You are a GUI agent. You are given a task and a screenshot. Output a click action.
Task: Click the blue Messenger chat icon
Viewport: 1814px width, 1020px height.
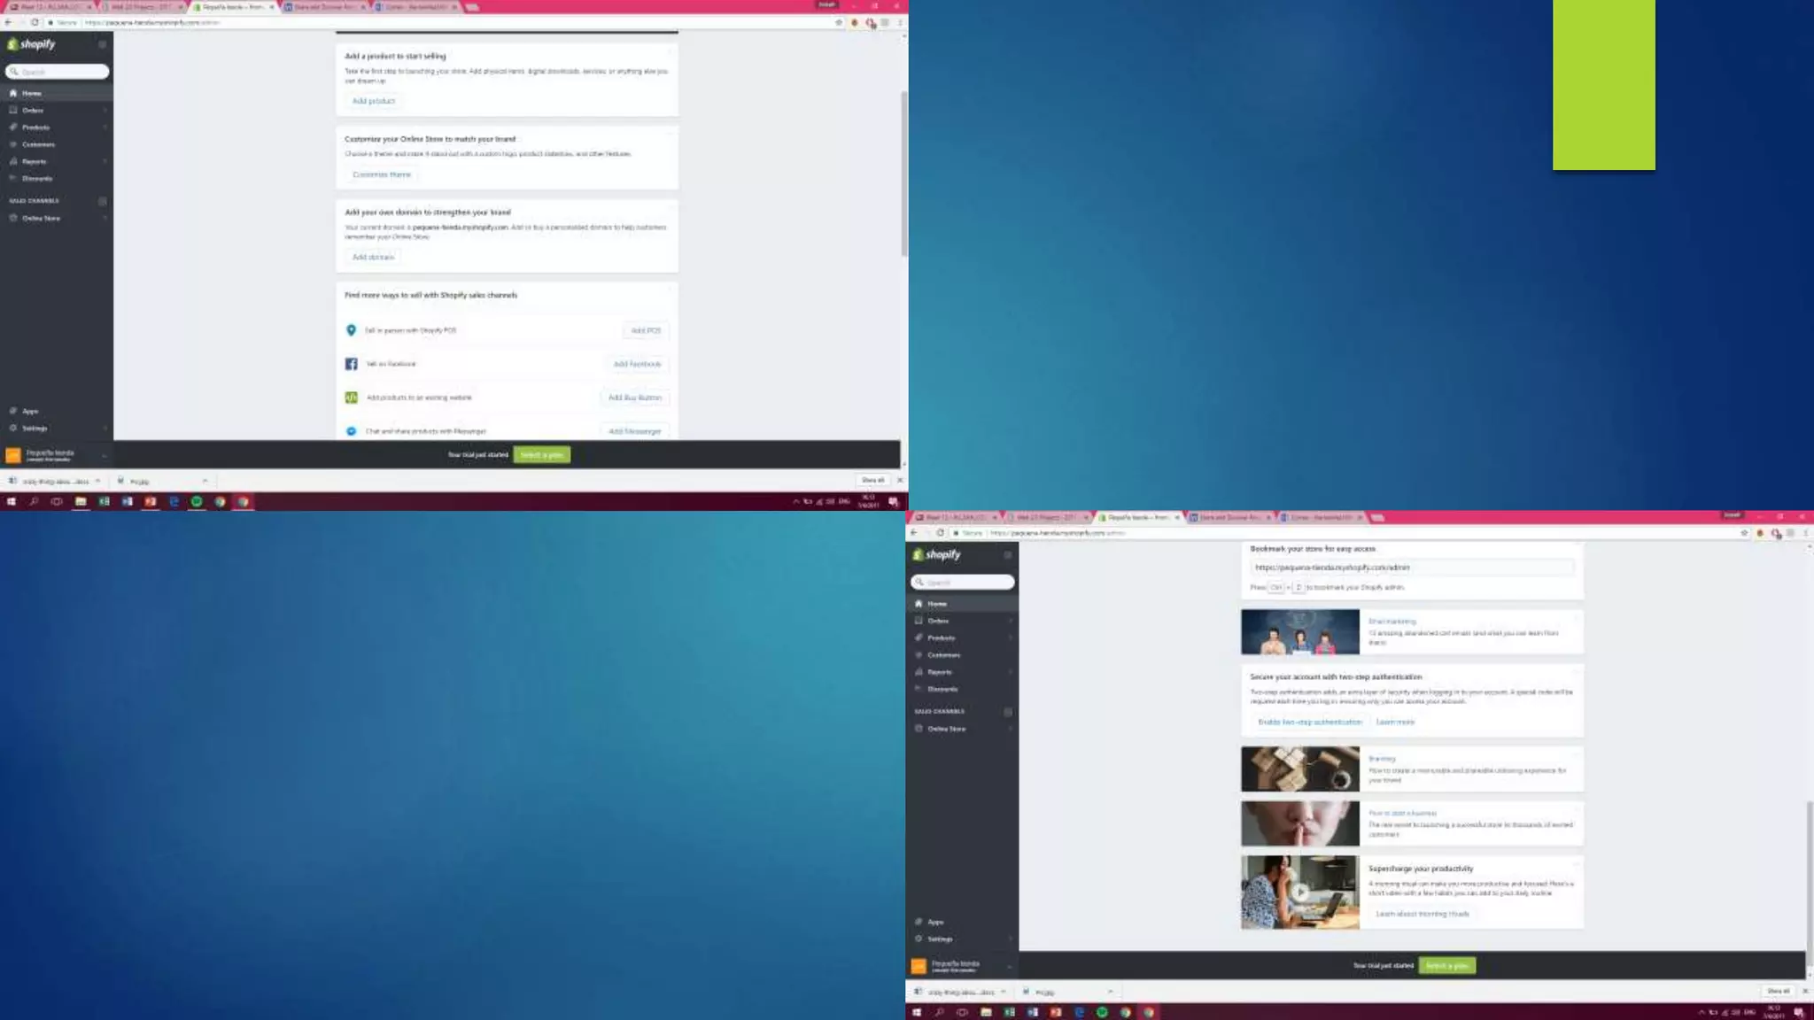click(x=351, y=431)
